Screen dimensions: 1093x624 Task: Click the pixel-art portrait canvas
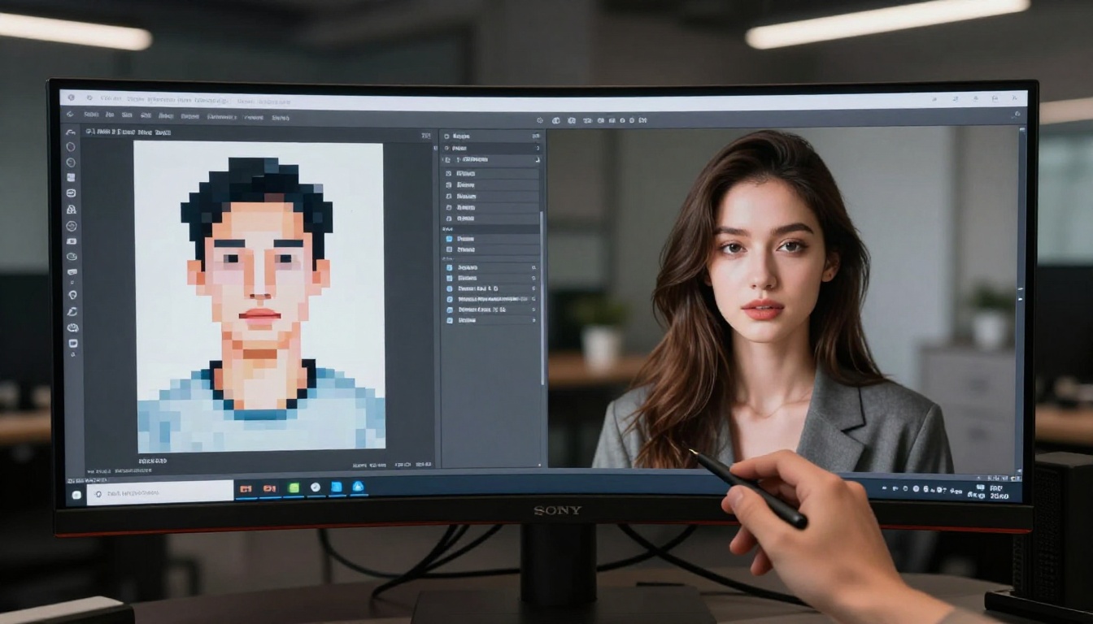259,297
